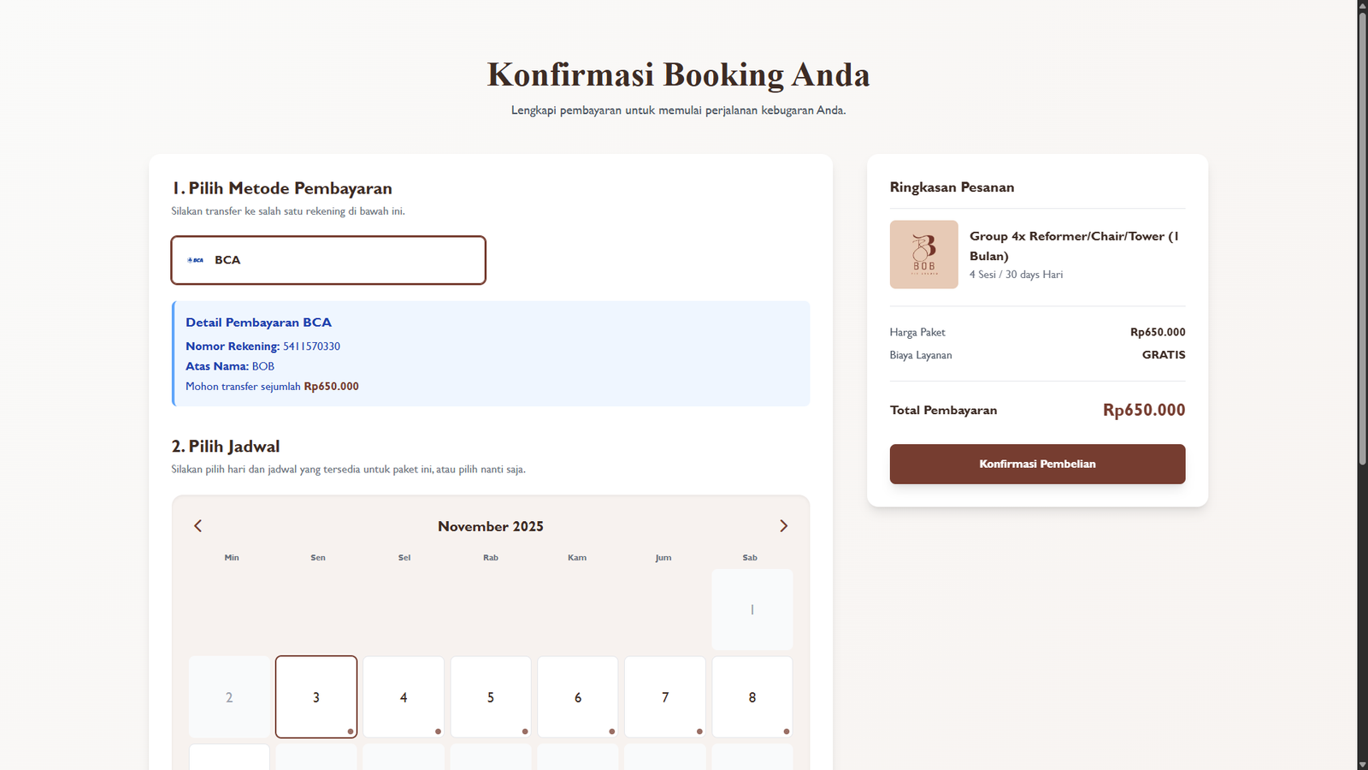The height and width of the screenshot is (770, 1368).
Task: Click scrollbar up arrow
Action: point(1363,5)
